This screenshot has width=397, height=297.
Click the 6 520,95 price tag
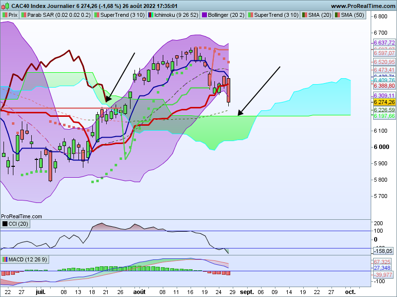tap(384, 62)
